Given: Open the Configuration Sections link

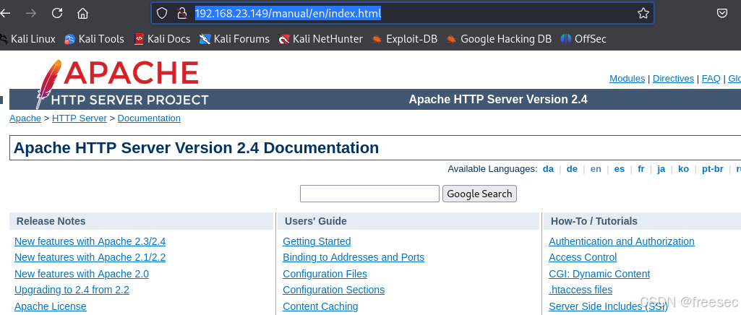Looking at the screenshot, I should (334, 290).
